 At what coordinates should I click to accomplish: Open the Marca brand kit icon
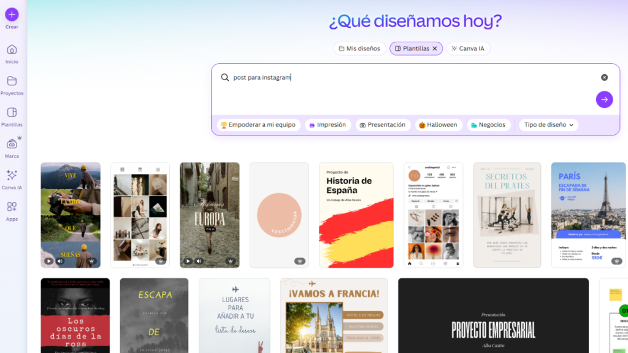(12, 144)
